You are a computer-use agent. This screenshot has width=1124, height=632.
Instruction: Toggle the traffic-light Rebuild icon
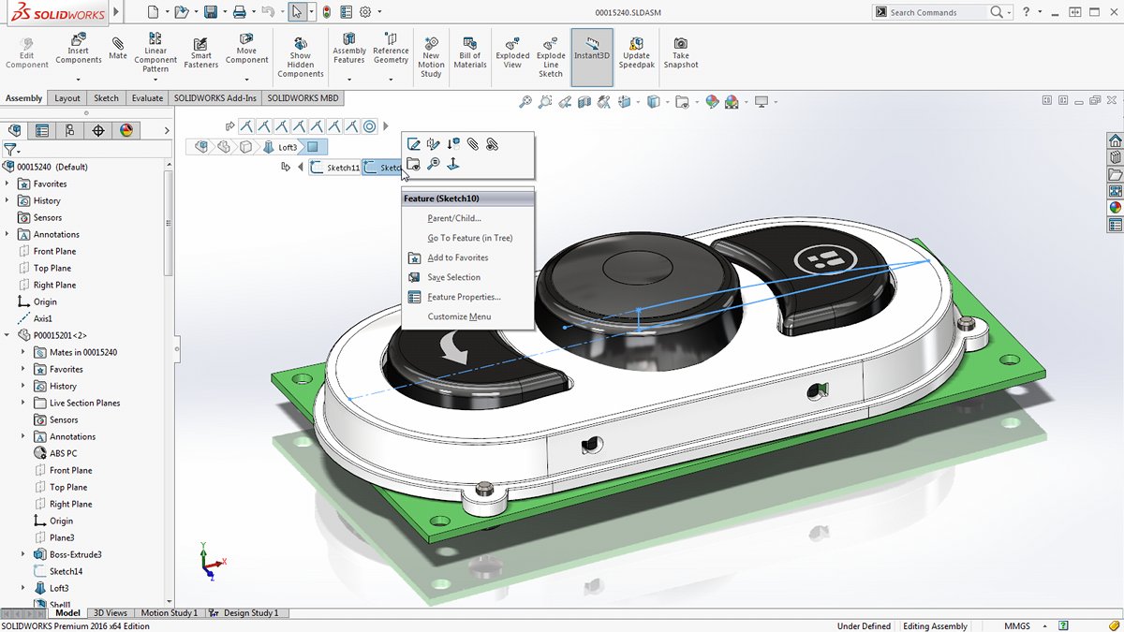[326, 12]
